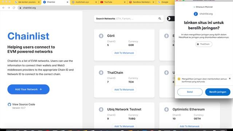Click Beralih jaringan in MetaMask
This screenshot has height=131, width=233.
tap(218, 92)
